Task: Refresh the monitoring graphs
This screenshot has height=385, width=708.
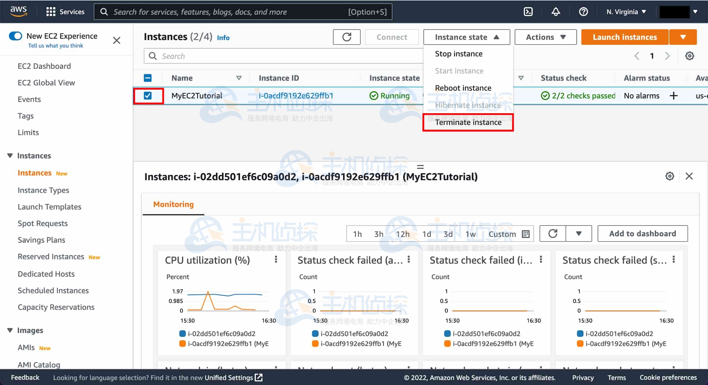Action: click(553, 233)
